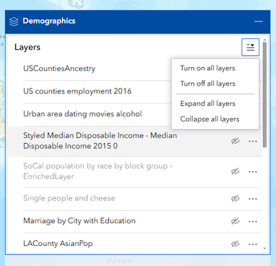Close the layers batch options dropdown button
Image resolution: width=276 pixels, height=266 pixels.
pyautogui.click(x=250, y=47)
